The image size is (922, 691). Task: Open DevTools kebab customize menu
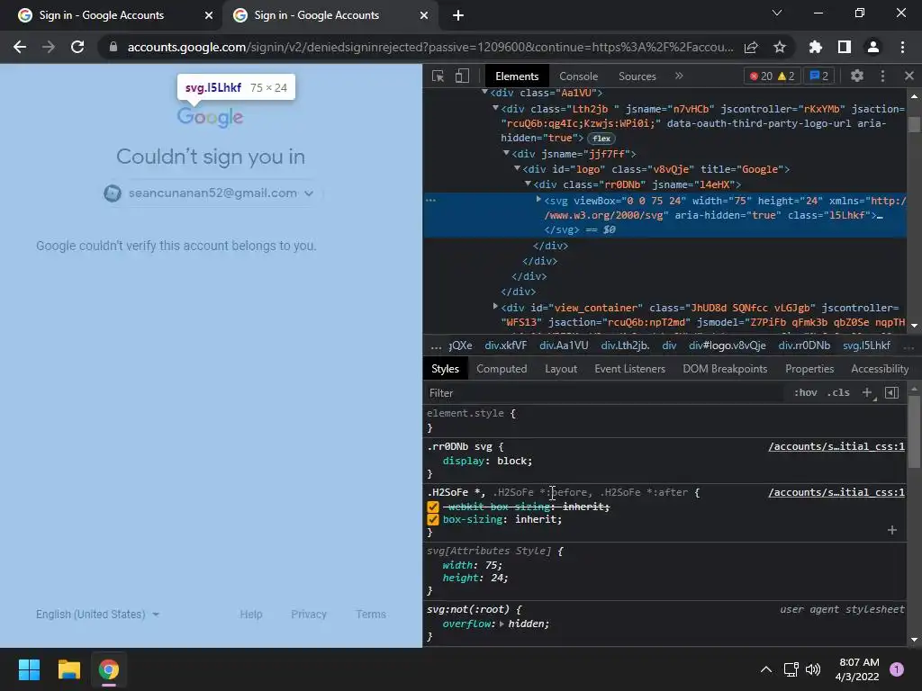[x=882, y=76]
